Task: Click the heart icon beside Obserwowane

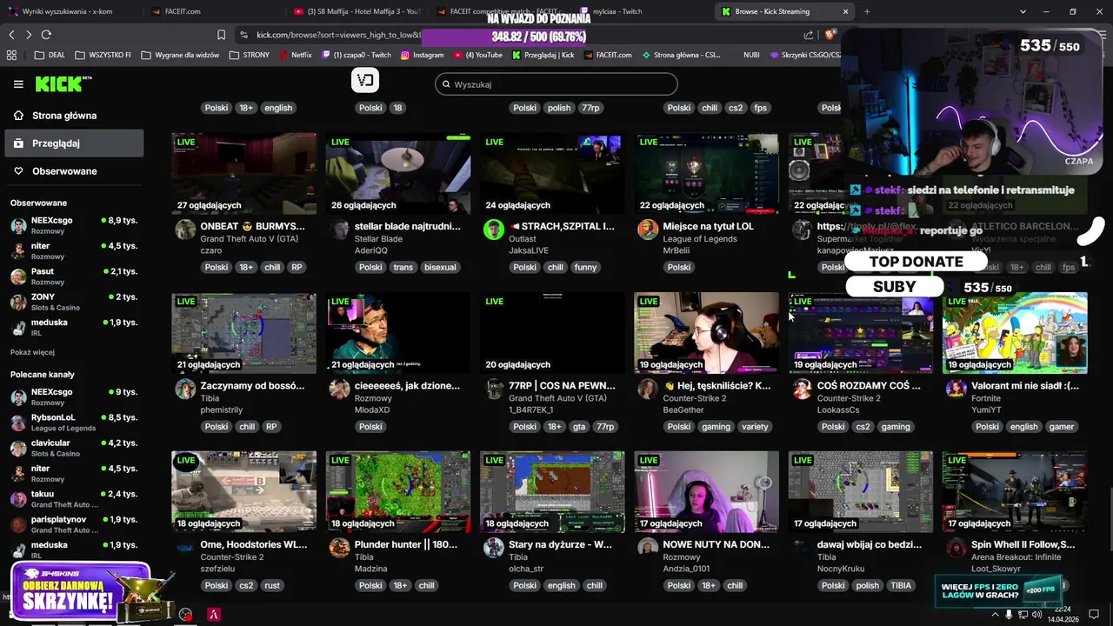Action: 18,171
